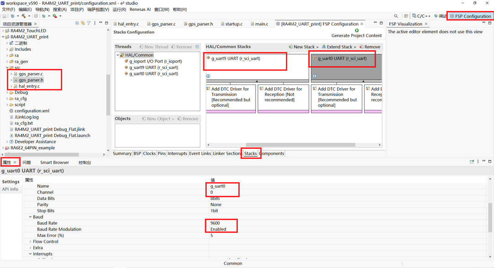
Task: Expand the RA4M2_TouchLED project
Action: point(3,31)
